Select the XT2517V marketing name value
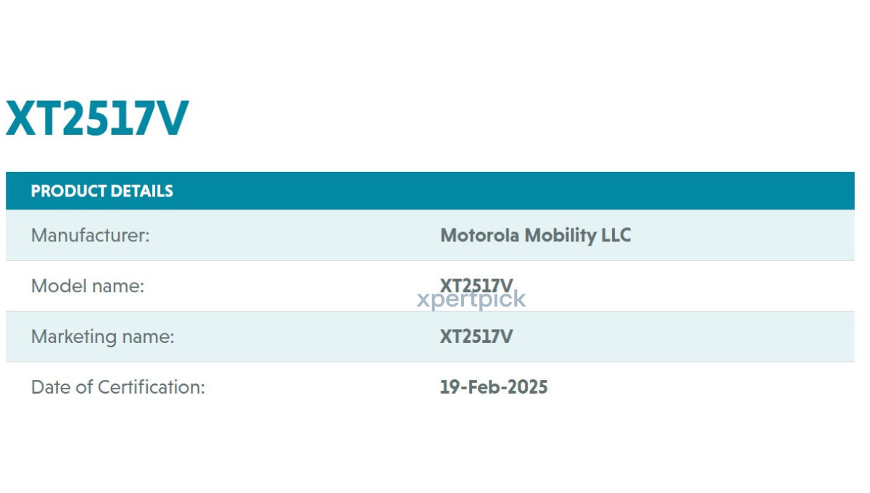The height and width of the screenshot is (493, 870). [x=476, y=336]
